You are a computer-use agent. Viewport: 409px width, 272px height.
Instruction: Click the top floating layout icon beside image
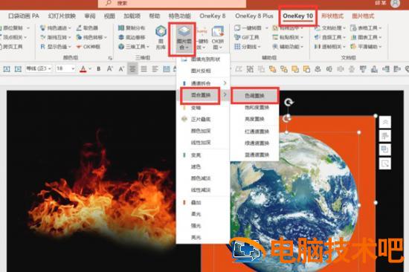385,122
